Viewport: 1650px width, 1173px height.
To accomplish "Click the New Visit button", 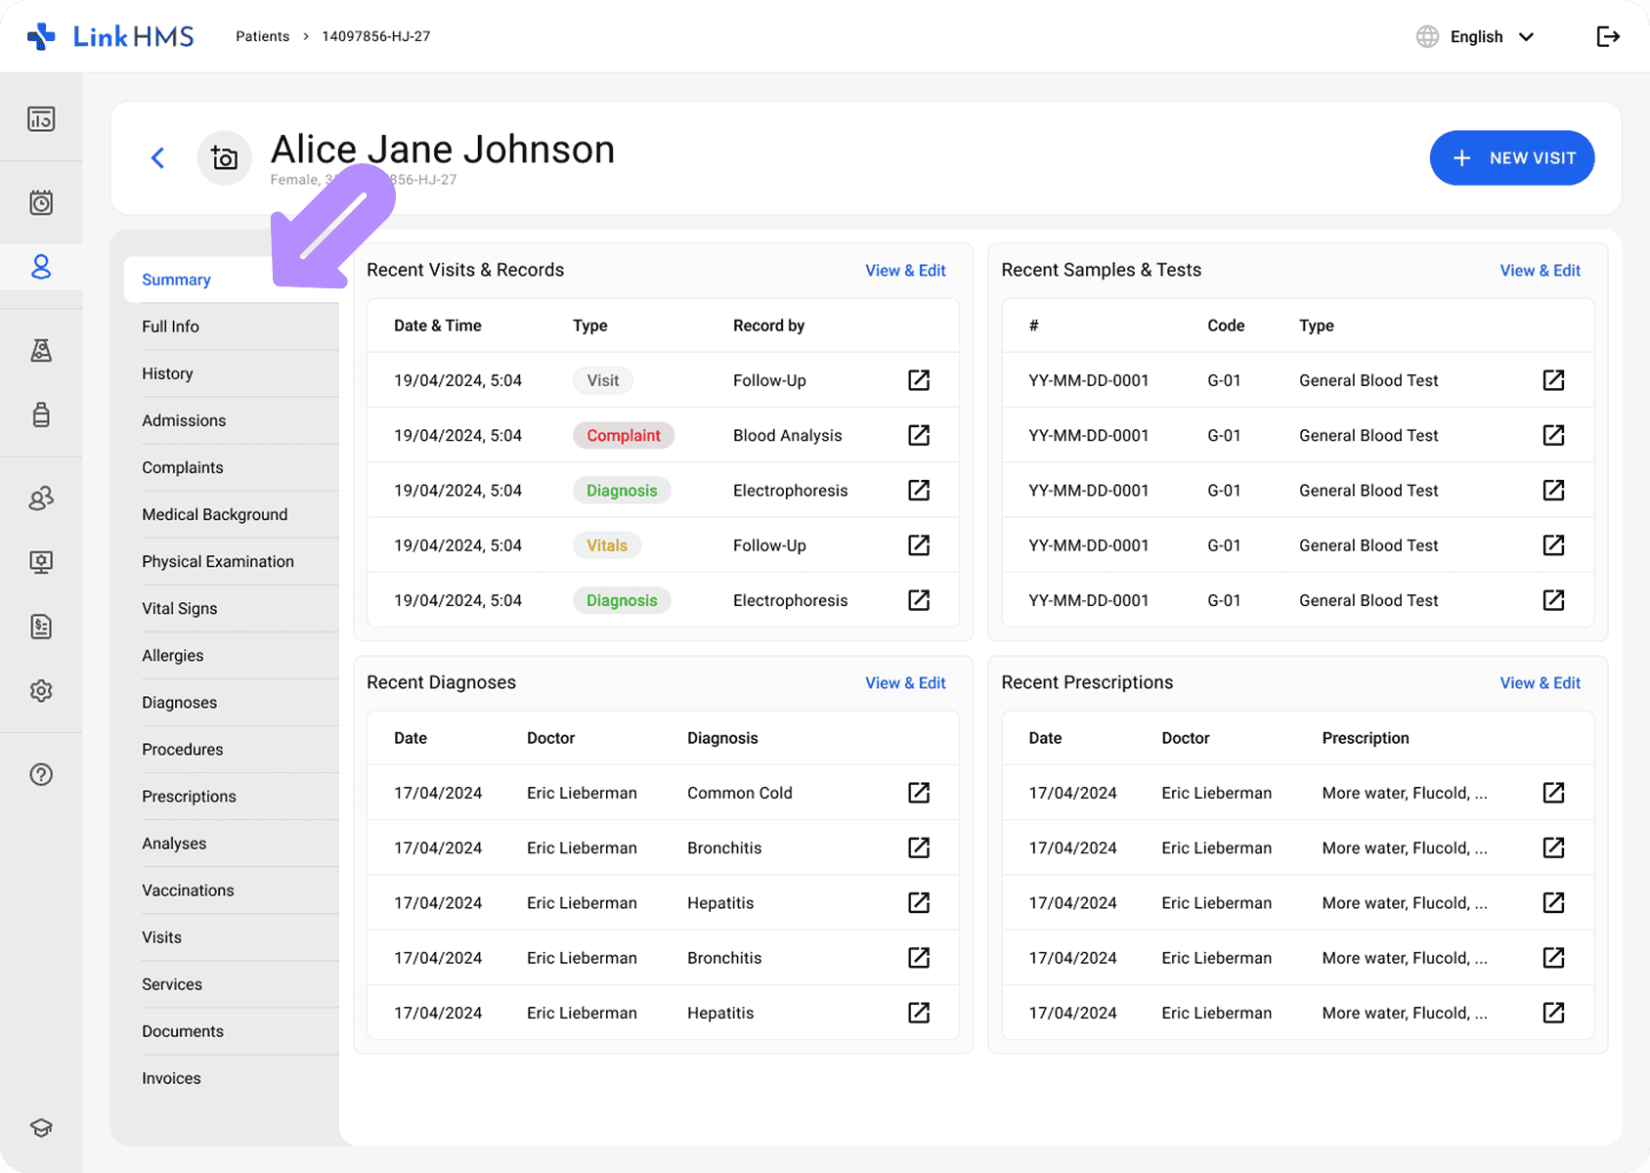I will tap(1511, 157).
